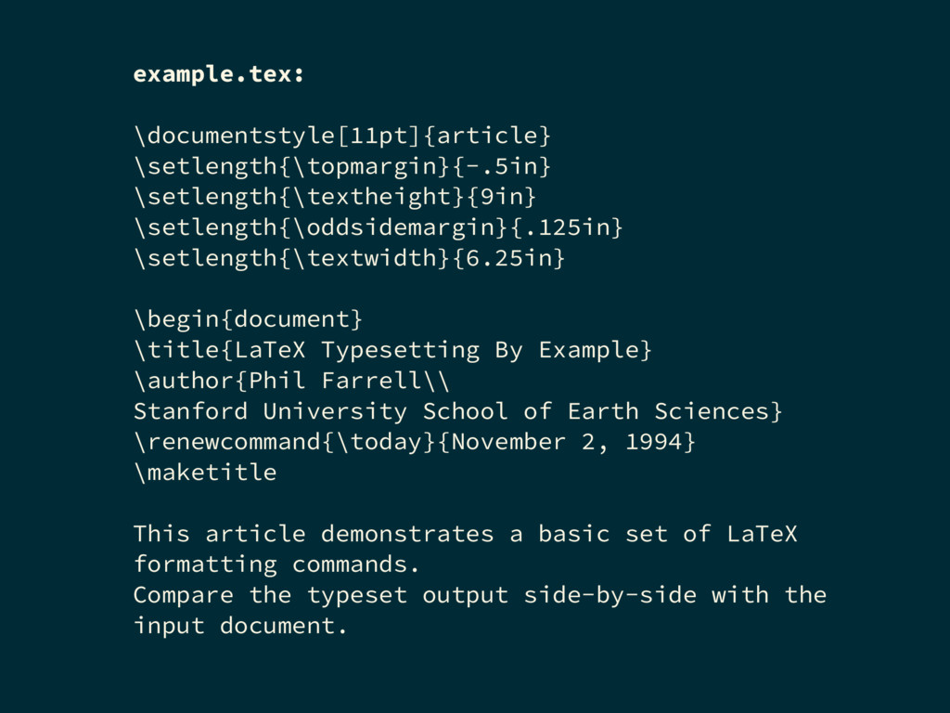The height and width of the screenshot is (713, 950).
Task: Click the \setlength{\textwidth}{6.25in} line
Action: coord(350,258)
